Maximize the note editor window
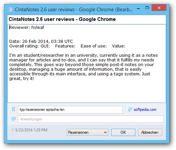Image resolution: width=176 pixels, height=150 pixels. pos(147,8)
